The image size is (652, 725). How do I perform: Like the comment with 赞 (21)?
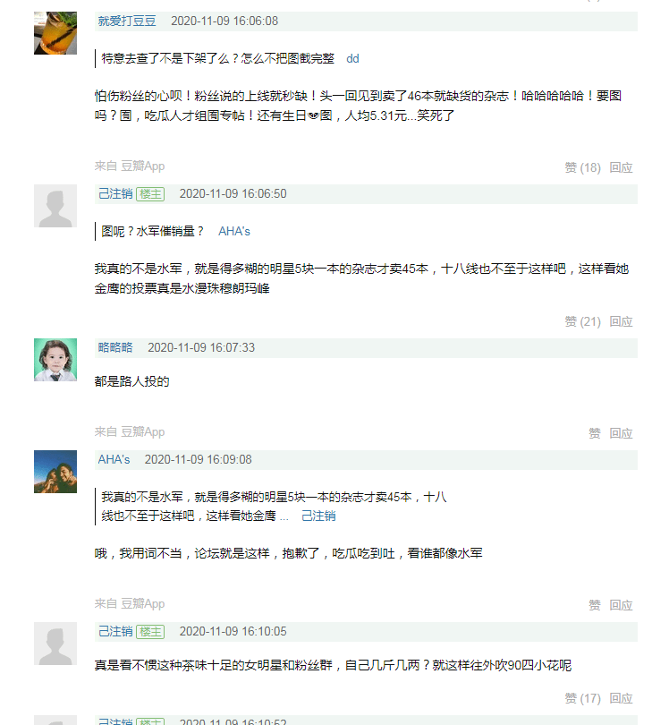point(583,321)
